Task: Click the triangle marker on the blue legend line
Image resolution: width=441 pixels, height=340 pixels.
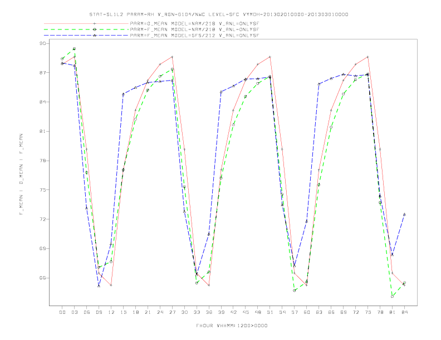Action: pos(95,36)
